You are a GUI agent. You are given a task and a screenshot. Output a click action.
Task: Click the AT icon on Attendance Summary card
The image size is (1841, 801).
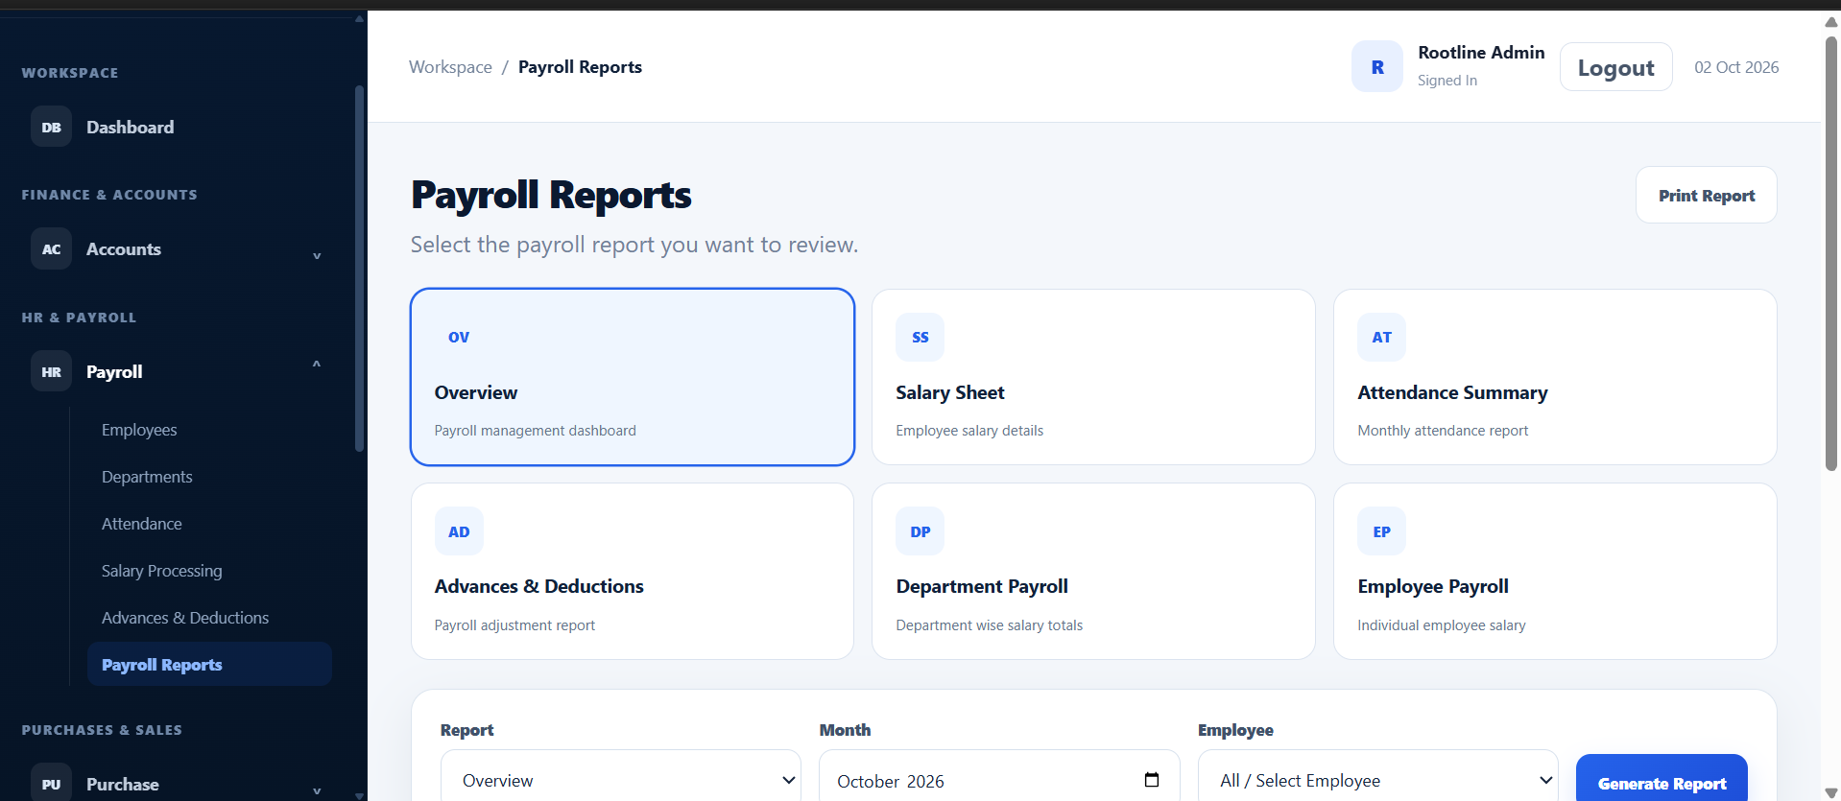click(x=1382, y=337)
